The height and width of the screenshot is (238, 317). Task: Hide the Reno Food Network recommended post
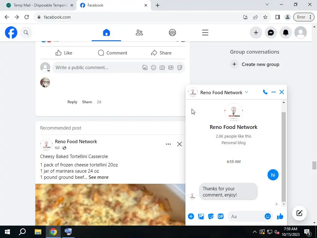tap(180, 144)
